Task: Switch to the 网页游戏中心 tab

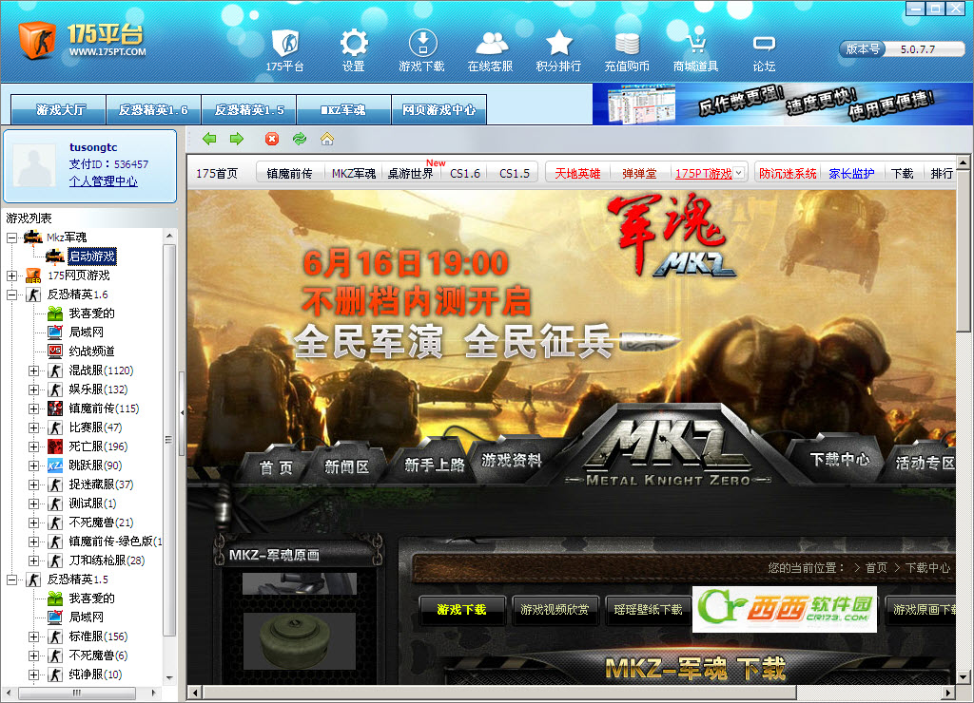Action: [x=439, y=110]
